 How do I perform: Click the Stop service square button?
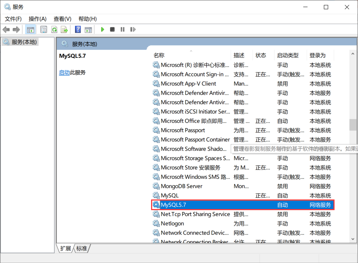[112, 29]
